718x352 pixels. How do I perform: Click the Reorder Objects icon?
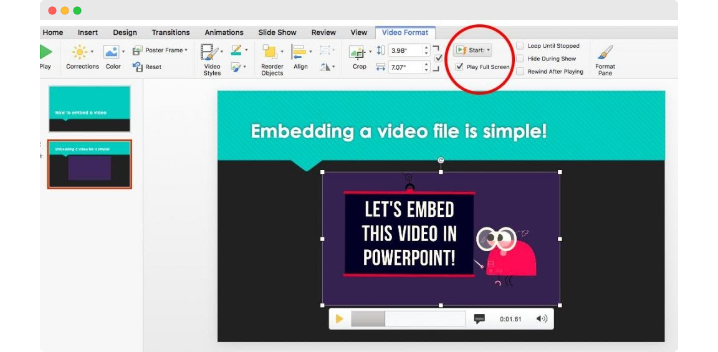pyautogui.click(x=269, y=52)
